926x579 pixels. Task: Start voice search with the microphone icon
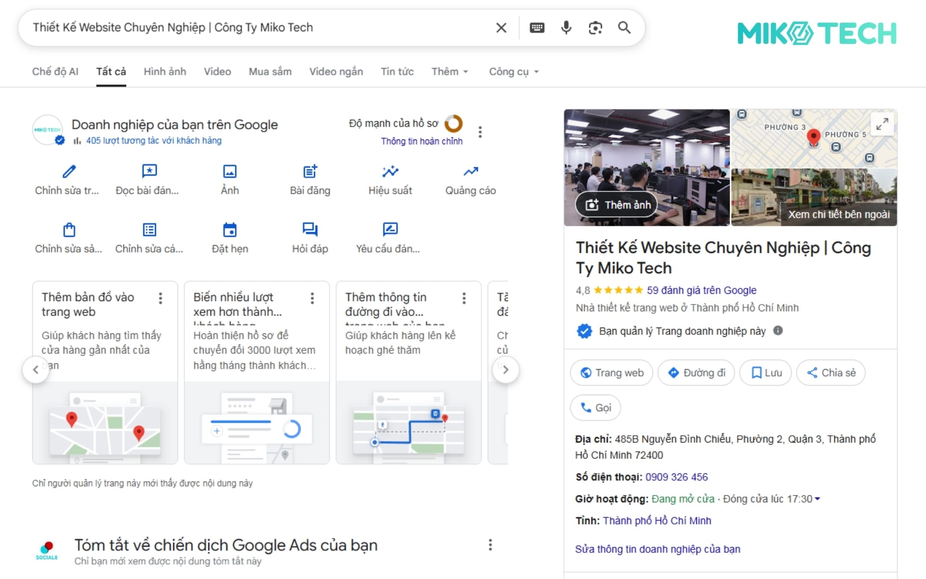click(x=566, y=28)
